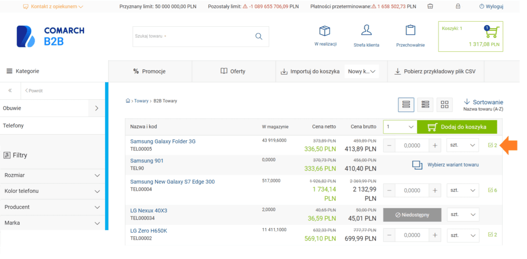Open the W realizacji box icon

coord(324,31)
